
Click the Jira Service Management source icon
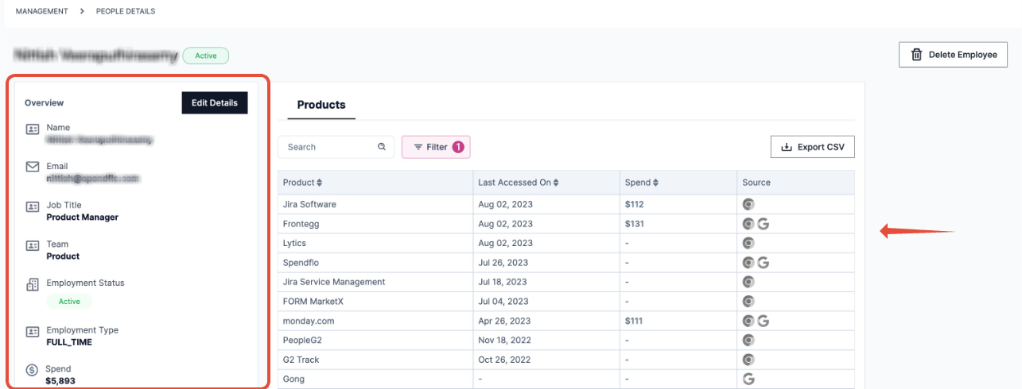[x=748, y=282]
